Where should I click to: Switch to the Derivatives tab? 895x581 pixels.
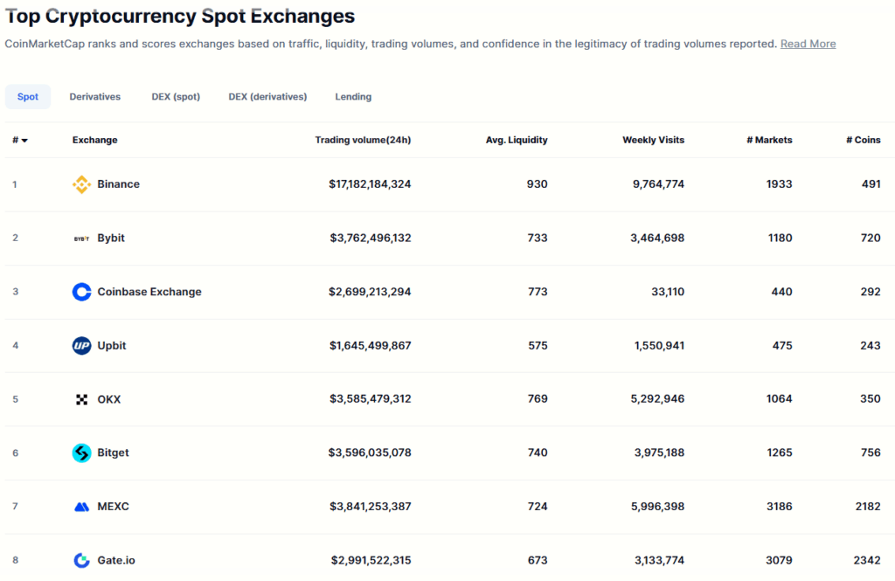click(94, 96)
